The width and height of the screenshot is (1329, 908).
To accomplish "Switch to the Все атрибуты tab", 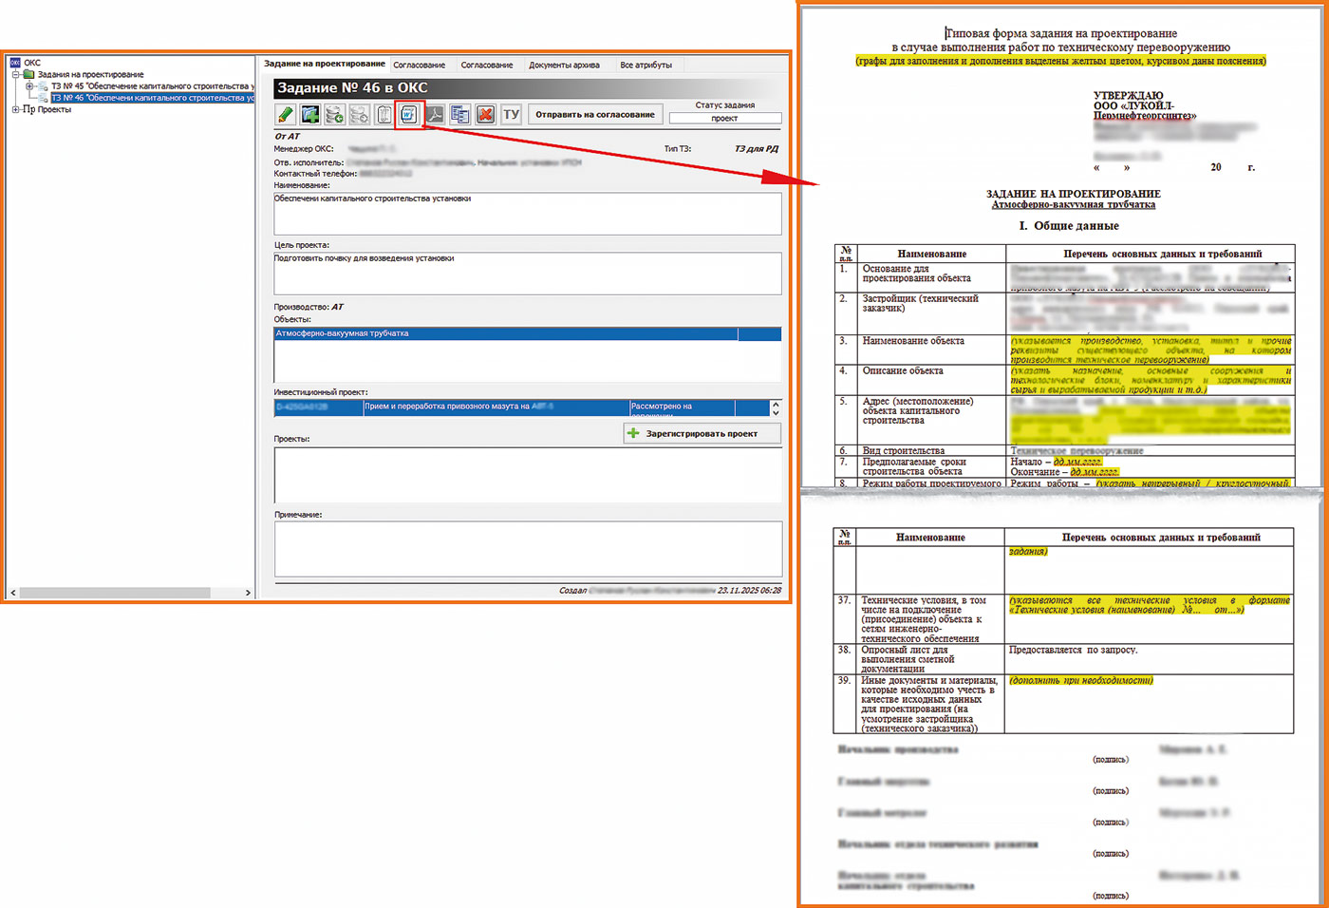I will (646, 66).
